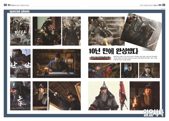
Task: Click page number 32 in the header
Action: tap(5, 5)
